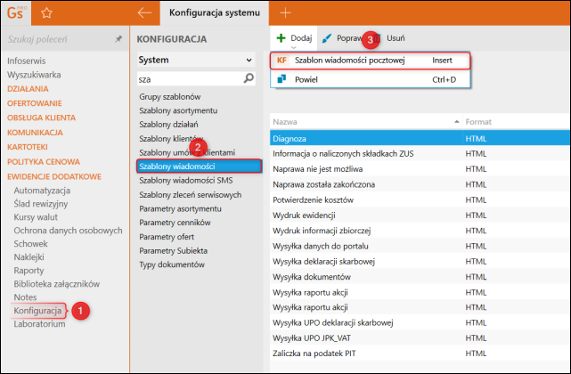Open Konfiguracja in the left sidebar
Screen dimensions: 571x374
(x=37, y=311)
